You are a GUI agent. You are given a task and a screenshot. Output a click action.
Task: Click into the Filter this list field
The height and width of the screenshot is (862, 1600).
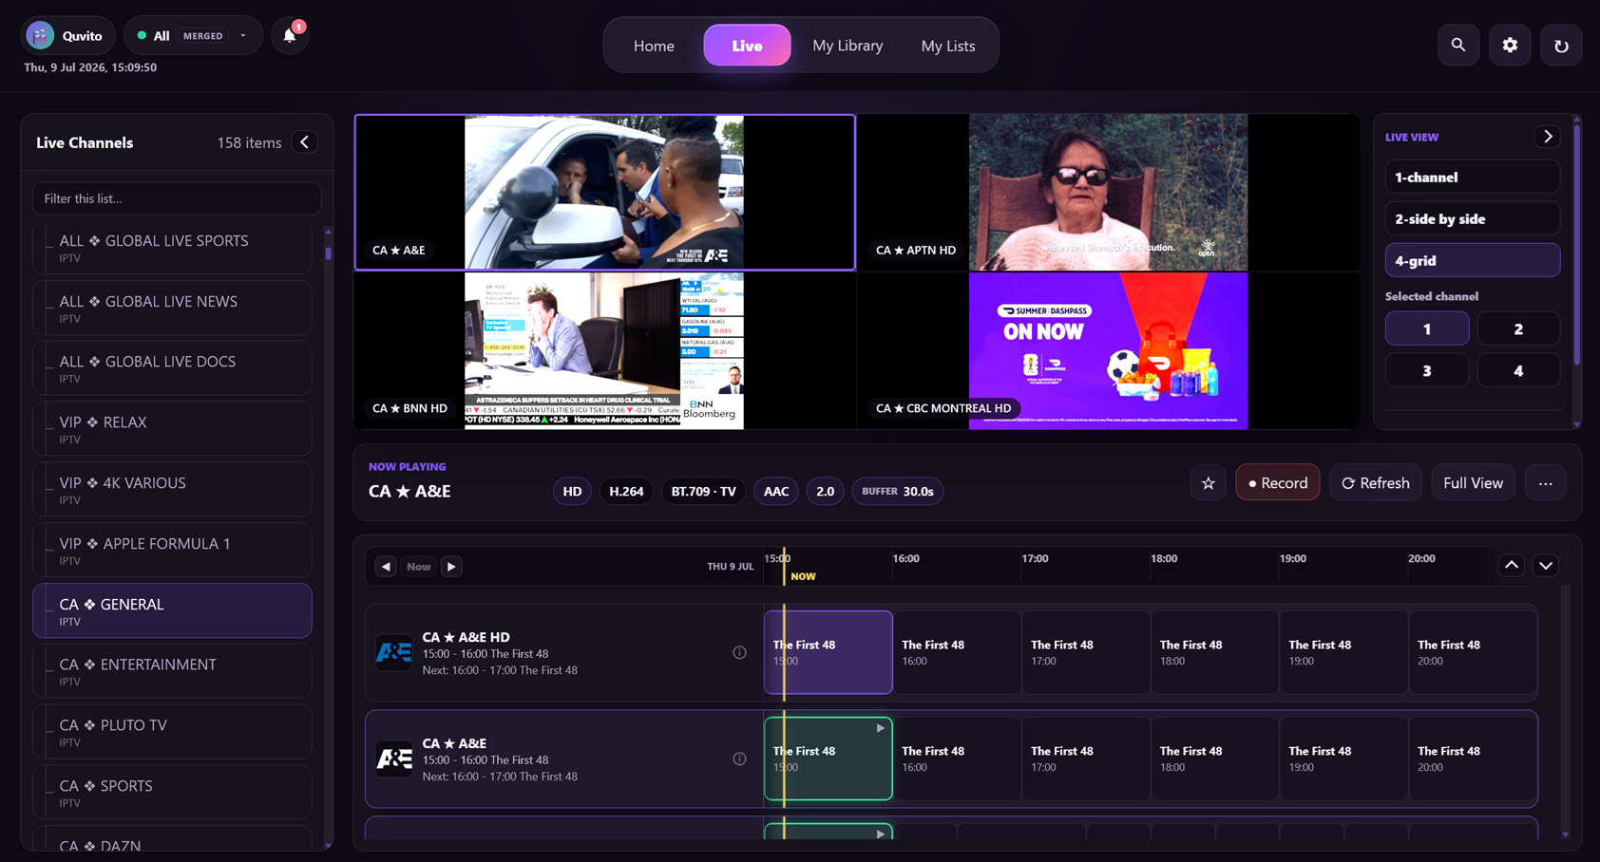(x=177, y=198)
